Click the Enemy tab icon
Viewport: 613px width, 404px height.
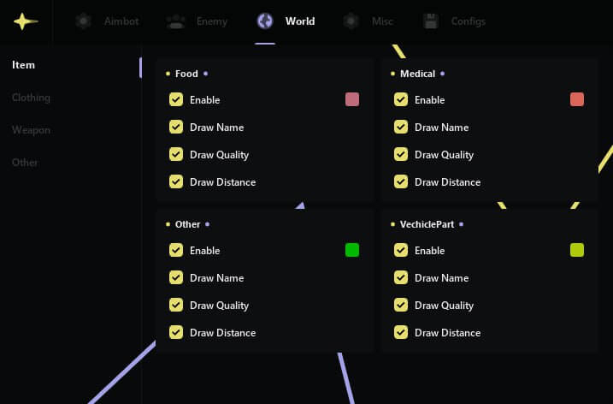(x=176, y=21)
